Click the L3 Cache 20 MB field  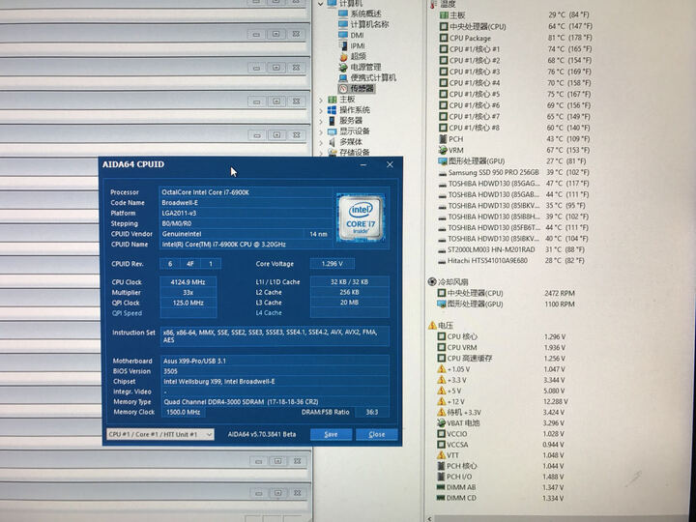pyautogui.click(x=350, y=303)
